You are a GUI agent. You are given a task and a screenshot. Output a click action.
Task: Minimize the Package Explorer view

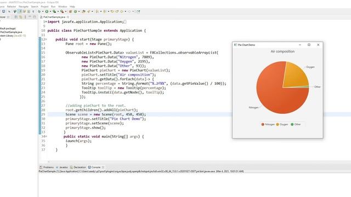pos(30,17)
